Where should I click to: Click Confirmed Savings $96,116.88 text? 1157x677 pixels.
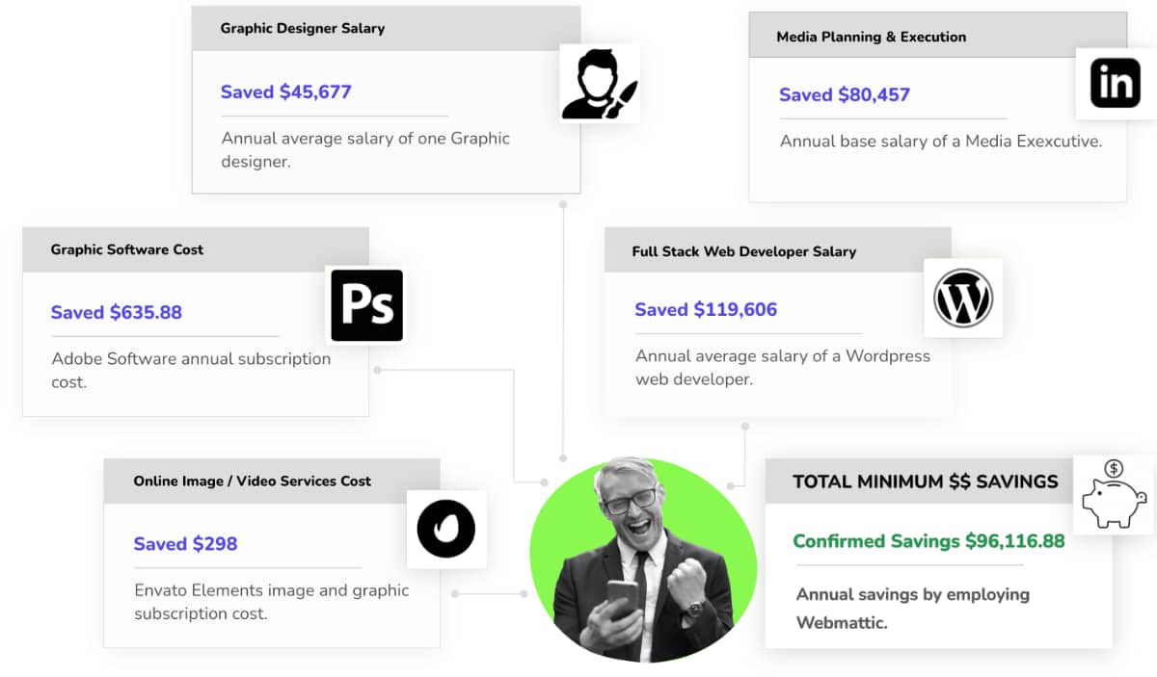pos(928,541)
